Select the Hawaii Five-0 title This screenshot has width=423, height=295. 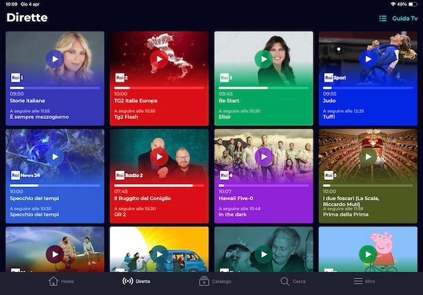click(236, 198)
